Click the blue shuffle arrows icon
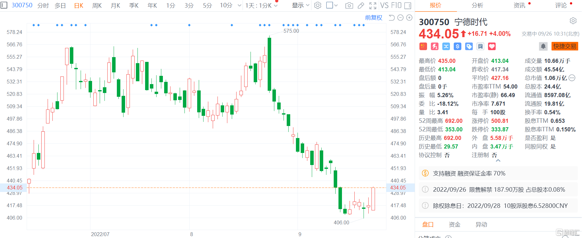This screenshot has width=582, height=238. pyautogui.click(x=446, y=46)
